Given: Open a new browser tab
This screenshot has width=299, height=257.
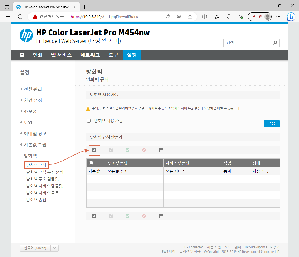Looking at the screenshot, I should (84, 7).
